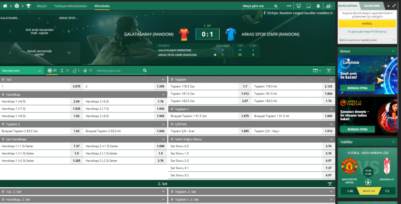Favorite the Handikap market star
Image resolution: width=401 pixels, height=204 pixels.
3,95
